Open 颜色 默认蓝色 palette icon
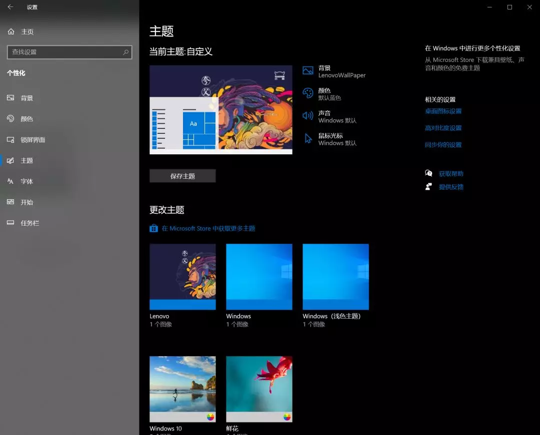 (308, 93)
